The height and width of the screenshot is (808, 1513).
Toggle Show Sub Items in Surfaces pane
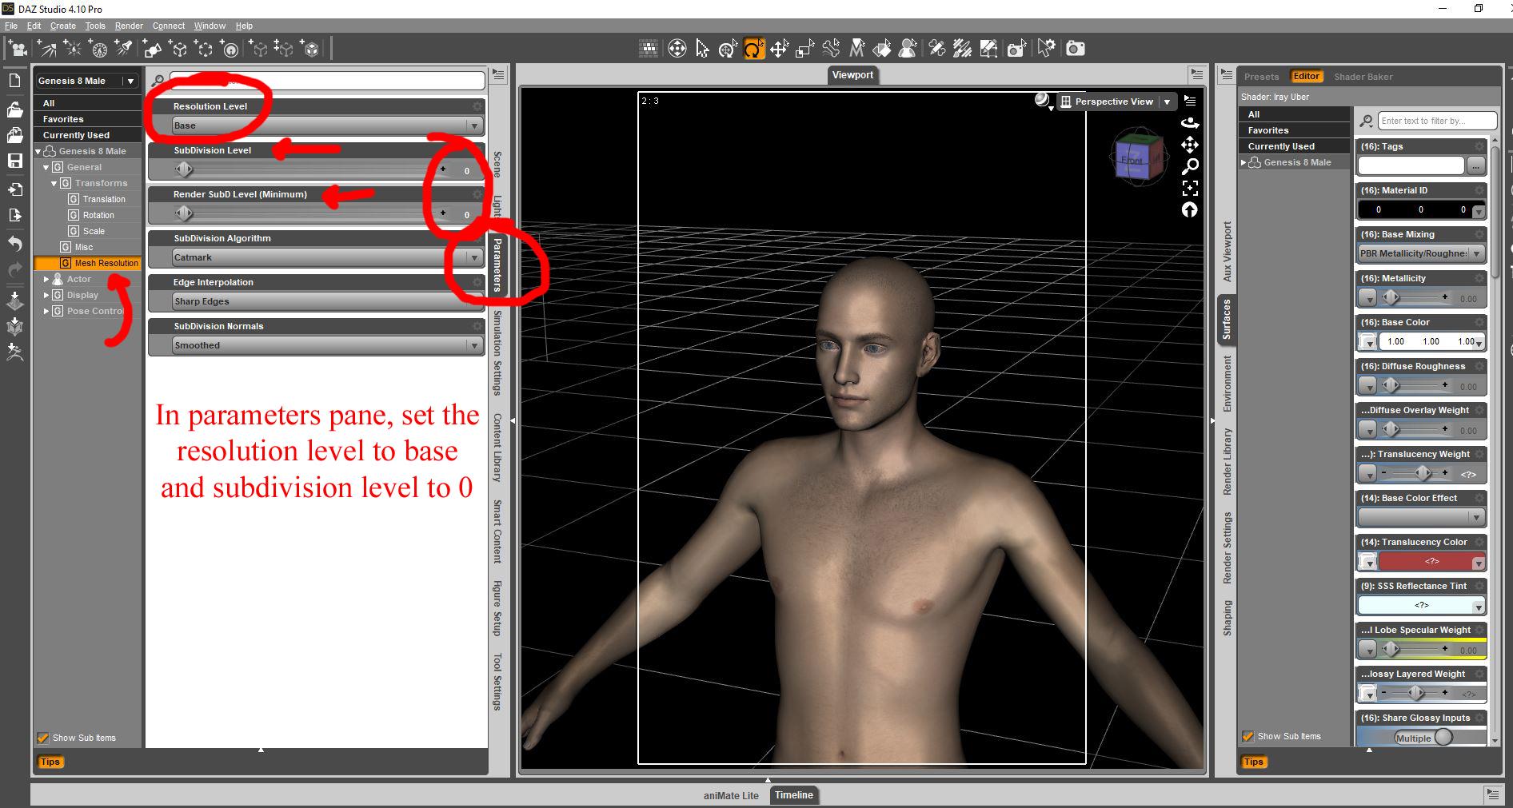pos(1248,736)
